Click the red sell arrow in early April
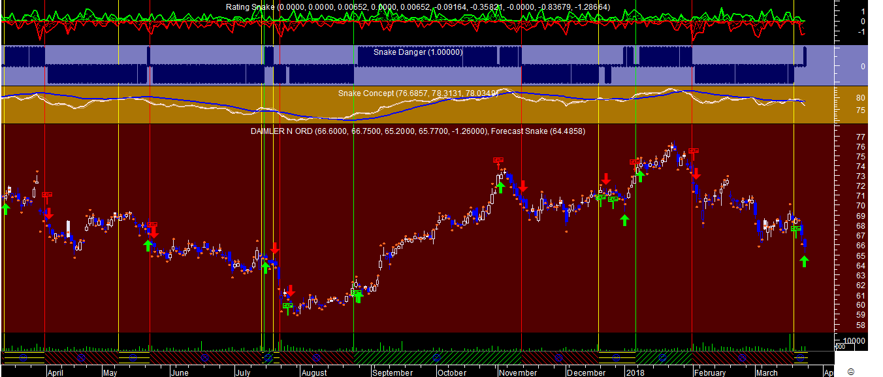Image resolution: width=883 pixels, height=377 pixels. coord(49,213)
